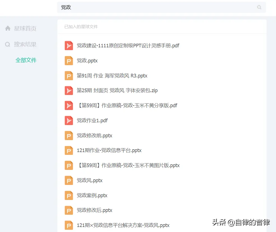Image resolution: width=276 pixels, height=232 pixels.
Task: Click the PPT icon beside 党政风.pptx
Action: tap(69, 180)
